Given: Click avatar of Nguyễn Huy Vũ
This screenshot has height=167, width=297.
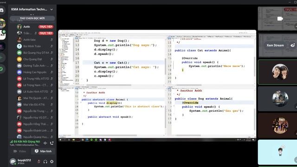Looking at the screenshot, I should tap(19, 117).
